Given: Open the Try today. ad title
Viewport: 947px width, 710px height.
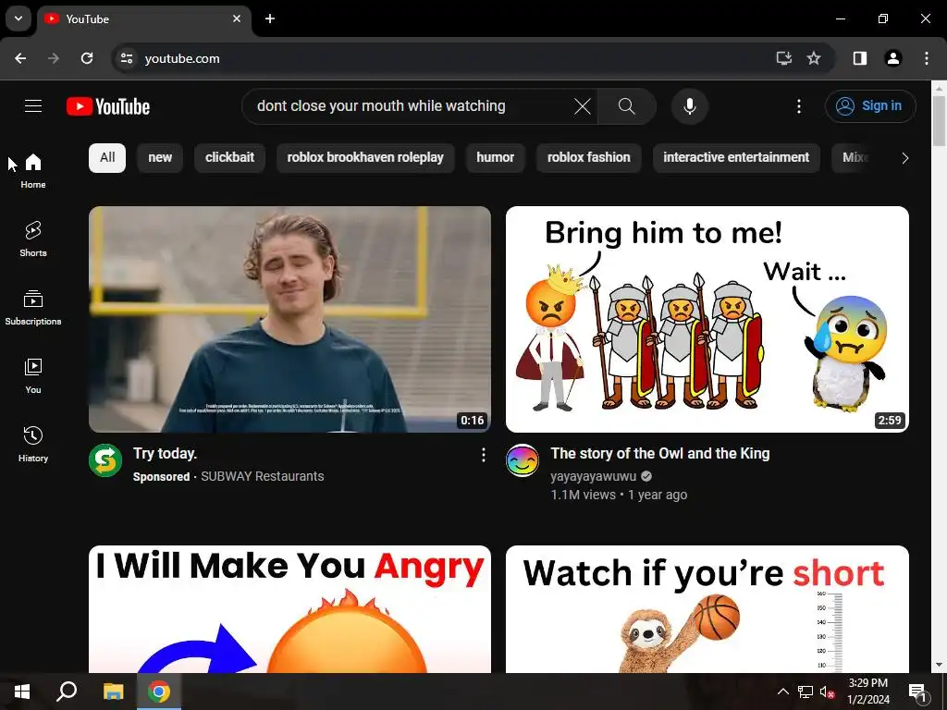Looking at the screenshot, I should [165, 453].
